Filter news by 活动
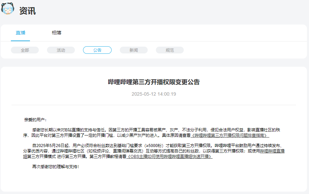This screenshot has width=309, height=194. coord(61,50)
